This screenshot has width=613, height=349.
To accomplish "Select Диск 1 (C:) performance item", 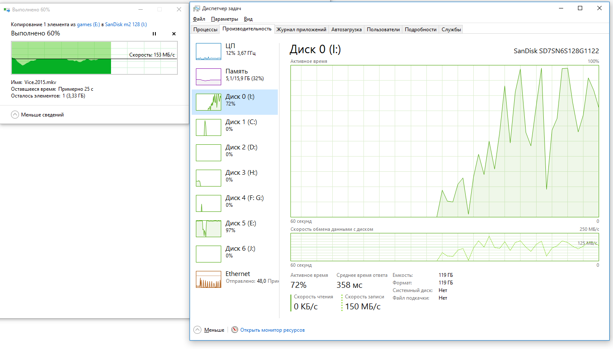I will 235,127.
